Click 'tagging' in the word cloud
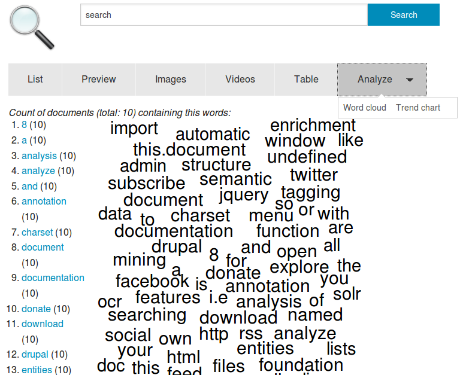 pyautogui.click(x=311, y=193)
